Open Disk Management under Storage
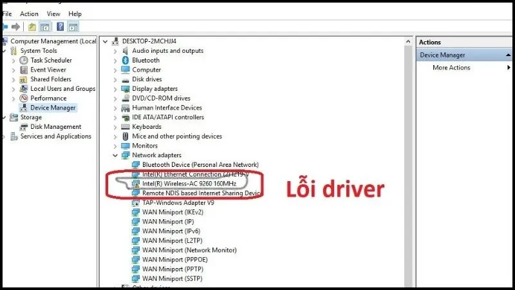 [x=55, y=126]
